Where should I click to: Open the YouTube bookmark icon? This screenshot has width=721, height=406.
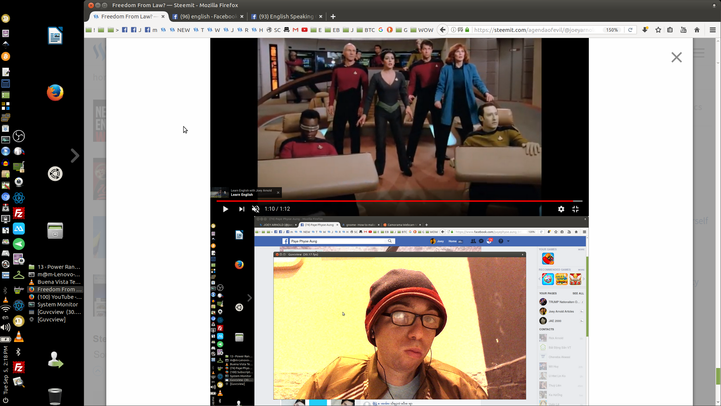coord(305,30)
